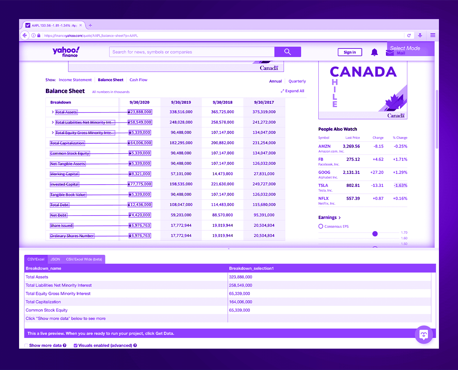The image size is (458, 370).
Task: Open downloads with the down-arrow toolbar icon
Action: point(420,35)
